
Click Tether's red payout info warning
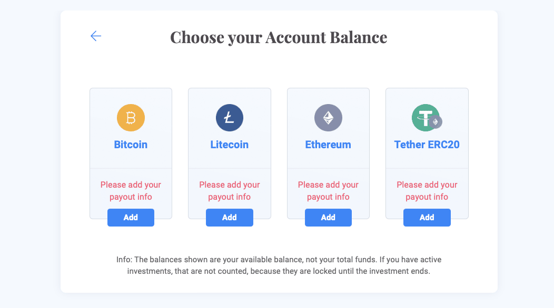click(427, 191)
